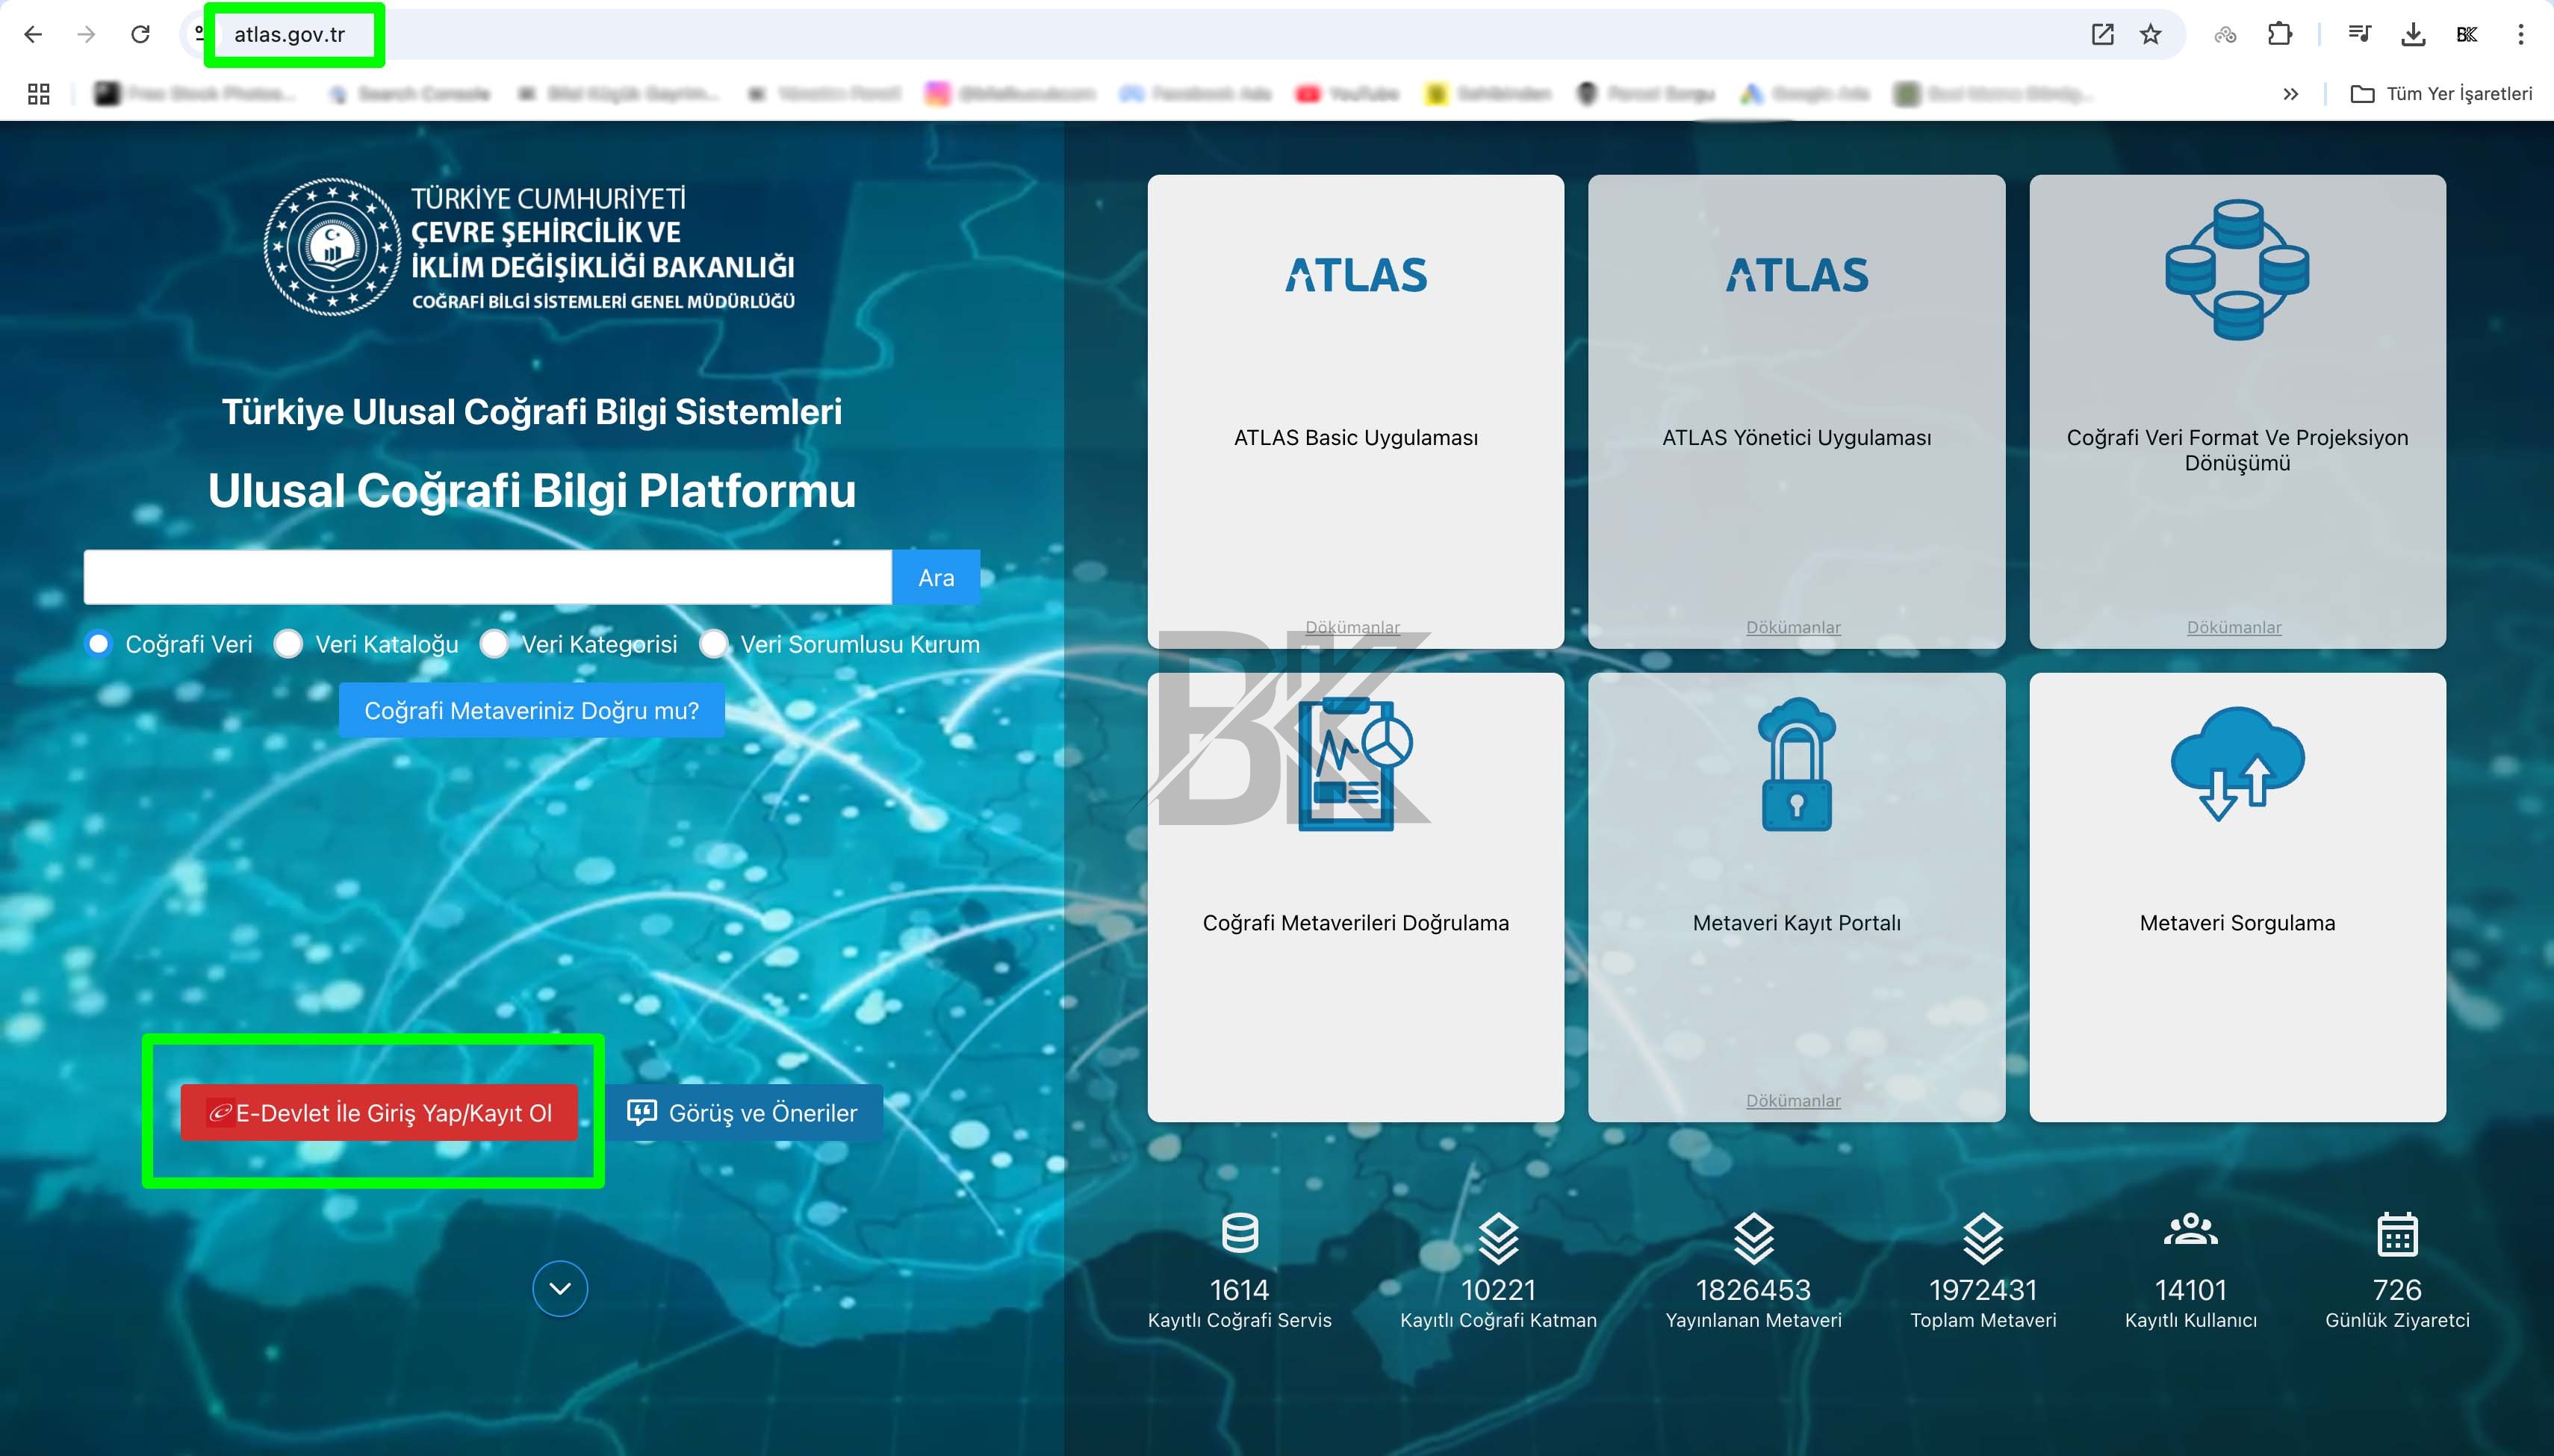
Task: Click the Yayınlanan Metaveri layers icon
Action: tap(1753, 1238)
